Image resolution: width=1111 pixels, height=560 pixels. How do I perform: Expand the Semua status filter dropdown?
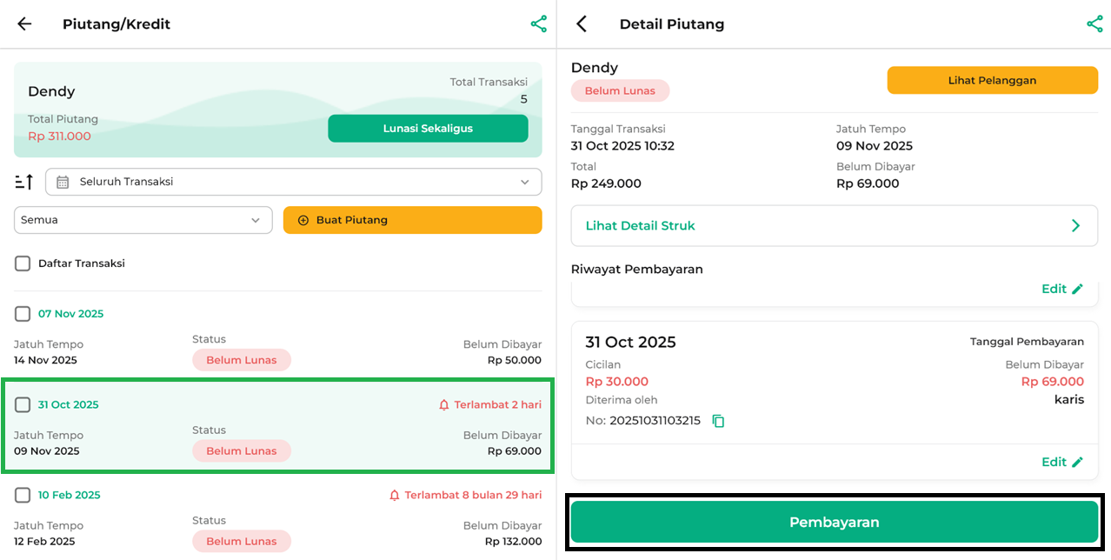(143, 220)
